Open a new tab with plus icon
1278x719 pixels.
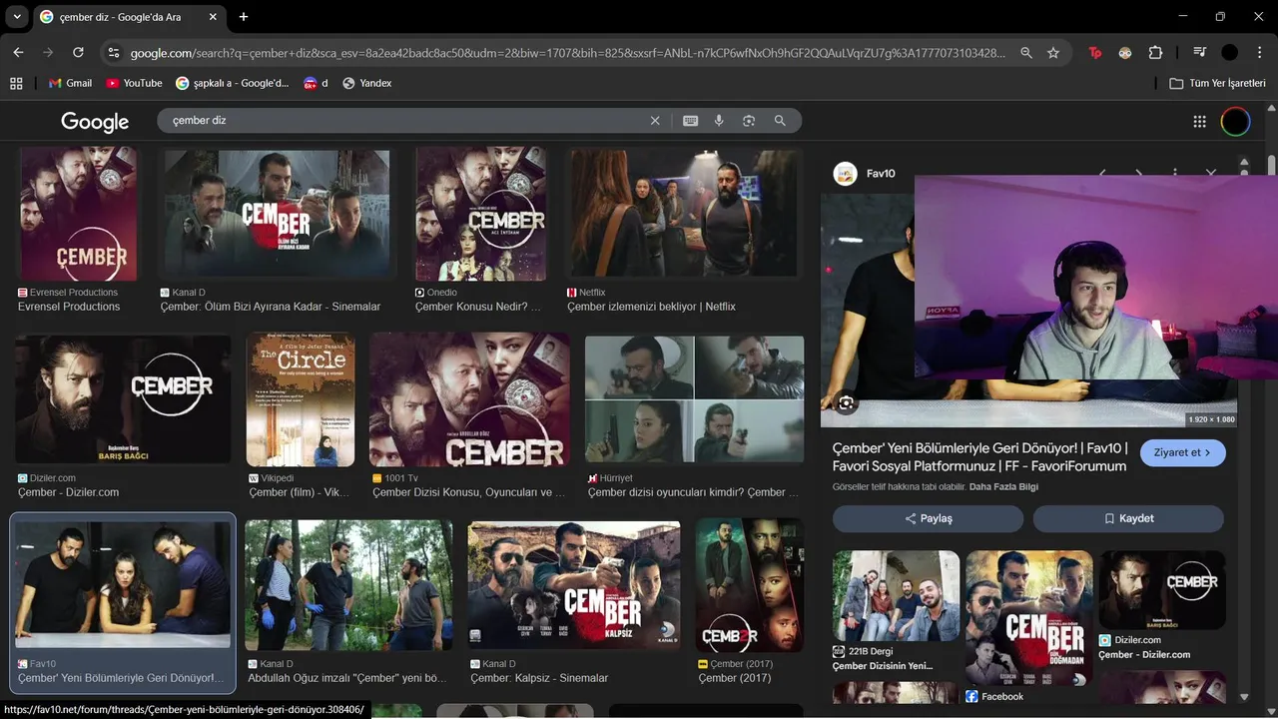[244, 17]
